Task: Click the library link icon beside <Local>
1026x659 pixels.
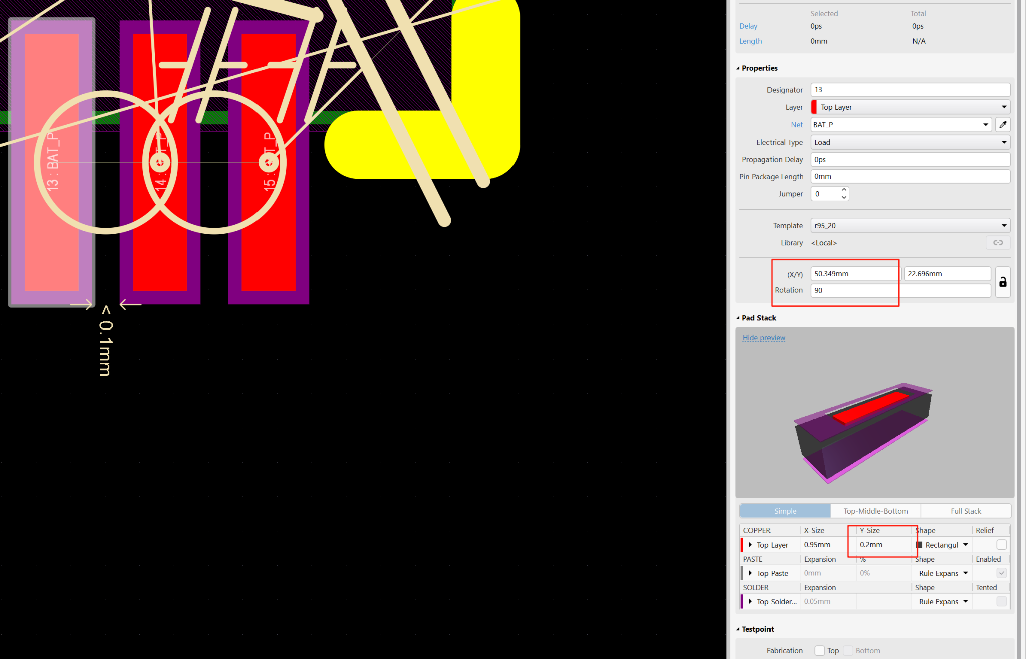Action: point(998,242)
